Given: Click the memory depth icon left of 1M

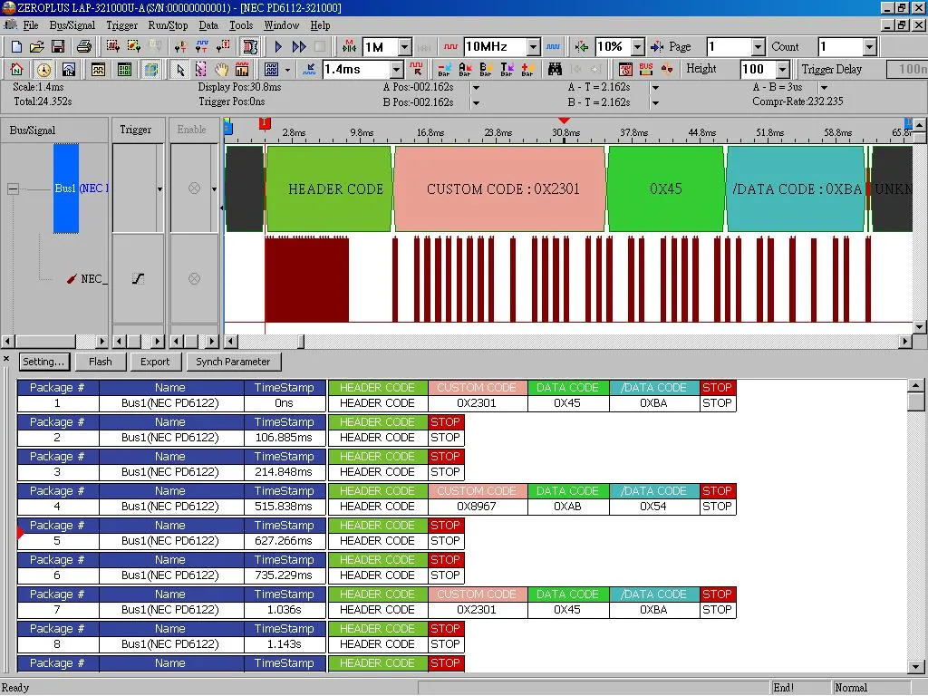Looking at the screenshot, I should click(x=349, y=47).
